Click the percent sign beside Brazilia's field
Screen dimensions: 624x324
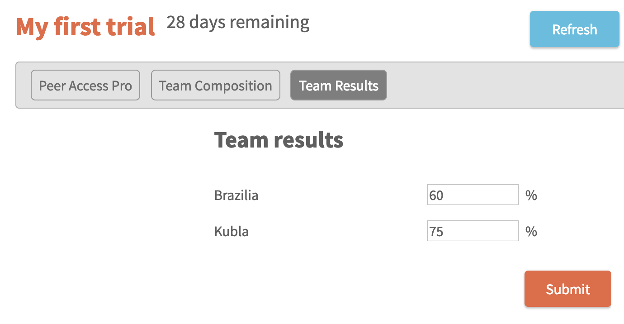(x=531, y=195)
